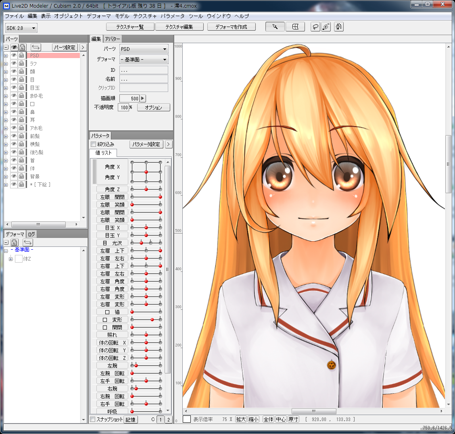Open the オブジェクト menu
The height and width of the screenshot is (434, 455).
tap(69, 16)
